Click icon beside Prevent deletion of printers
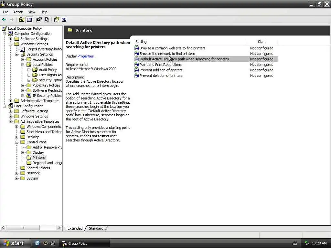The width and height of the screenshot is (331, 248). [137, 76]
